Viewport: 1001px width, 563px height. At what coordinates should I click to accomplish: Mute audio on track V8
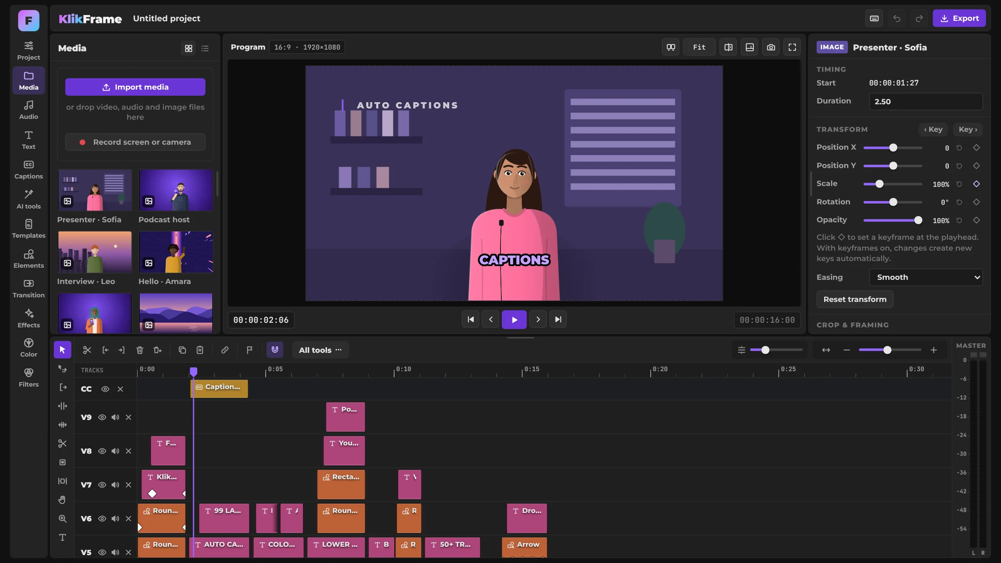116,451
